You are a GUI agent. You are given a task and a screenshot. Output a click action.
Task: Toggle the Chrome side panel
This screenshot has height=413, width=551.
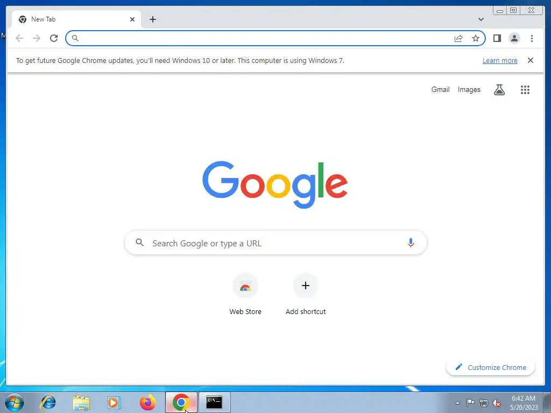(x=497, y=38)
